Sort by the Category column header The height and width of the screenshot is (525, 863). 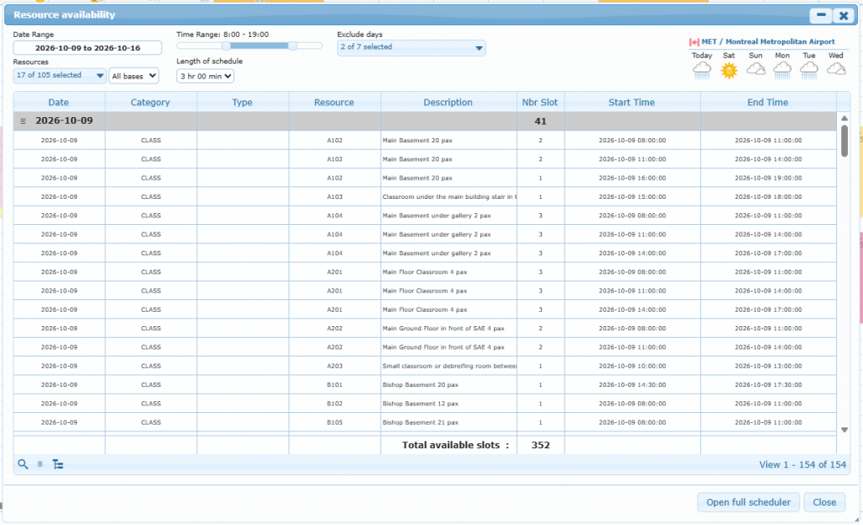tap(150, 102)
